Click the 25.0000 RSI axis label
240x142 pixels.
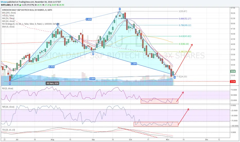pyautogui.click(x=234, y=100)
